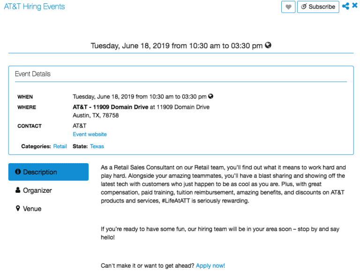Click the Description info icon
The width and height of the screenshot is (360, 271).
(18, 172)
